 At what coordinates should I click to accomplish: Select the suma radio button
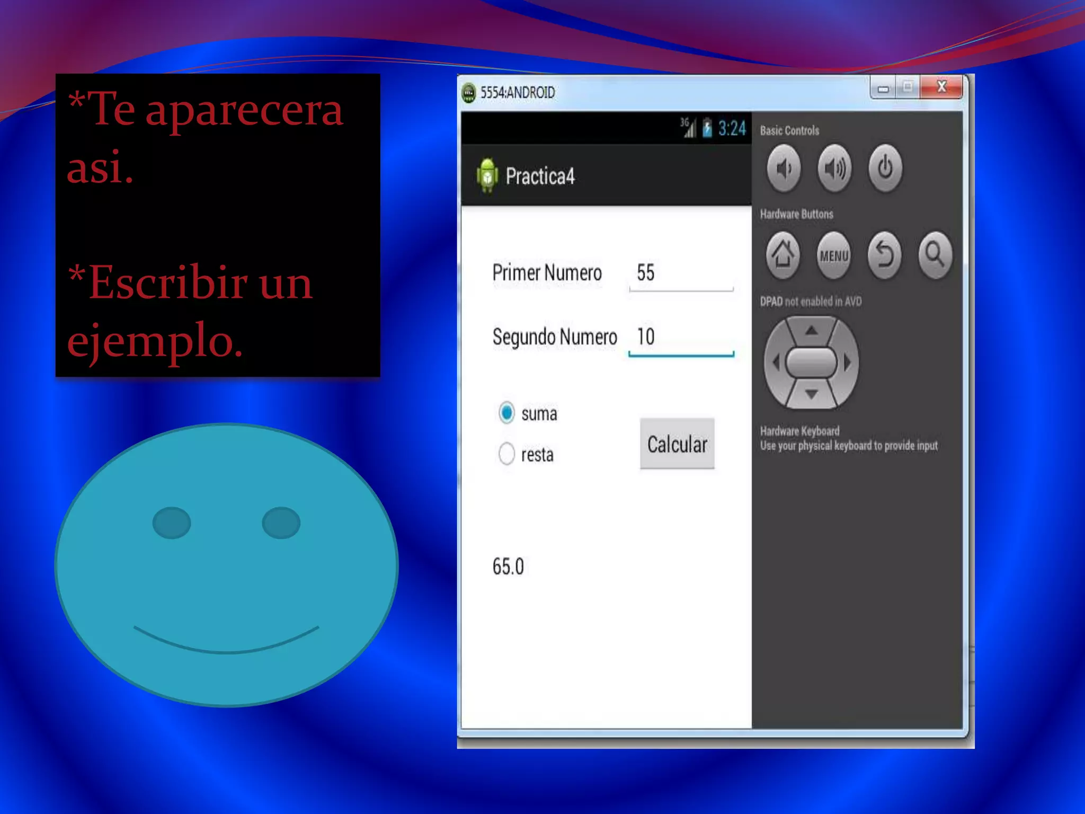506,413
